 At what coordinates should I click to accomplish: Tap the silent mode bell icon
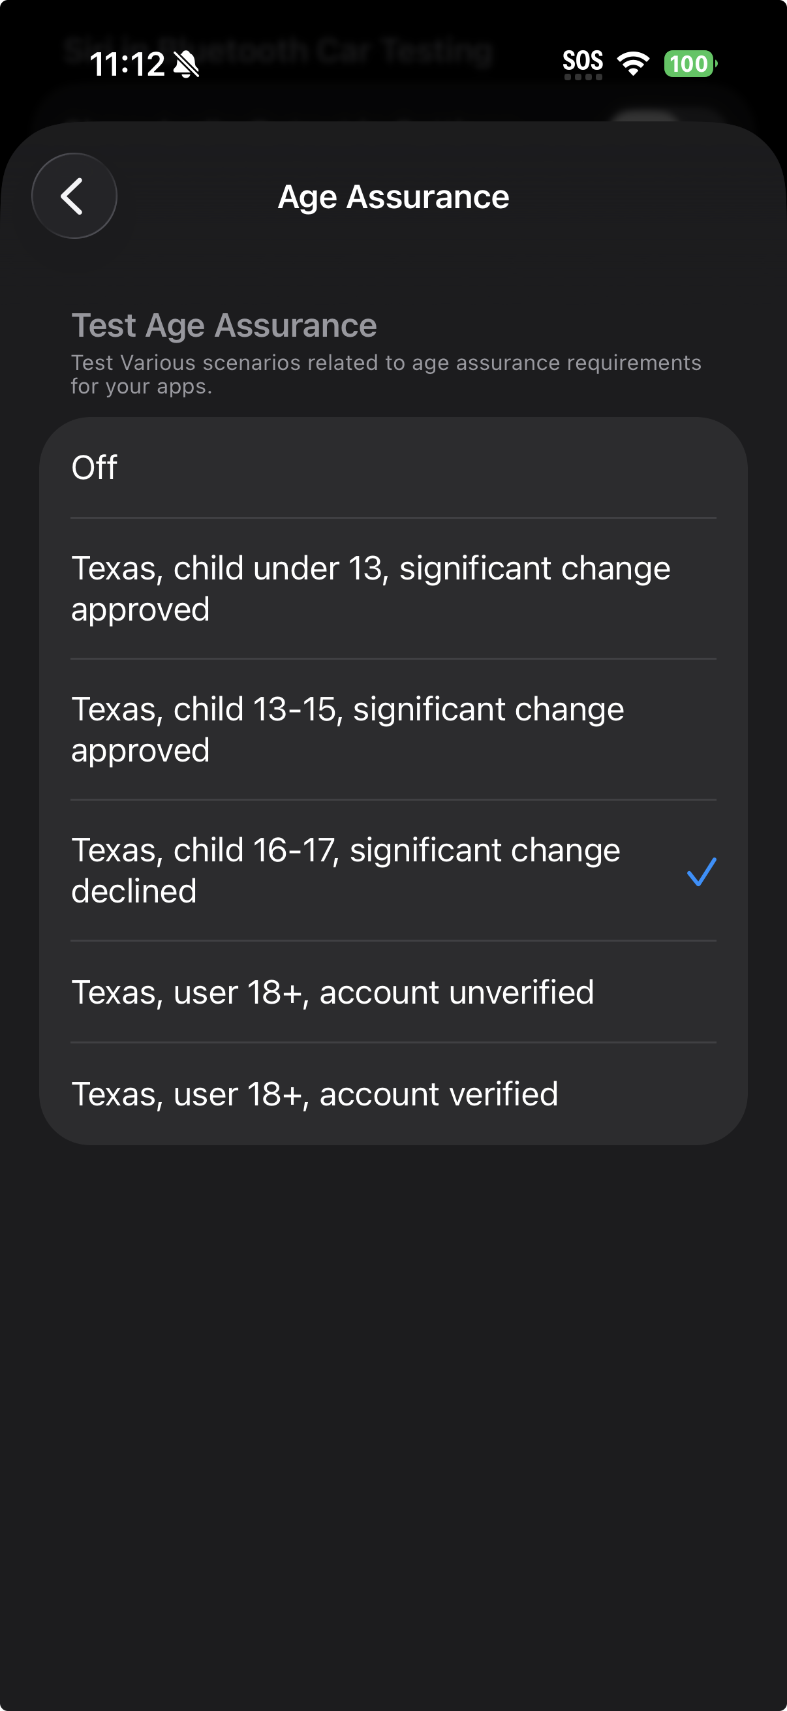point(186,65)
